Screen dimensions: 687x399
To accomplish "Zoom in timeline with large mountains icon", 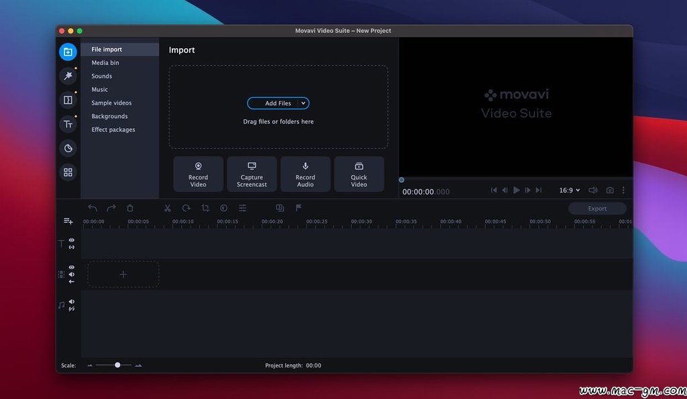I will (138, 365).
